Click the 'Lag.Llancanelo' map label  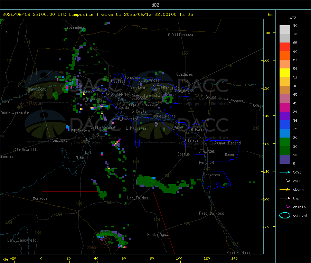(22, 240)
